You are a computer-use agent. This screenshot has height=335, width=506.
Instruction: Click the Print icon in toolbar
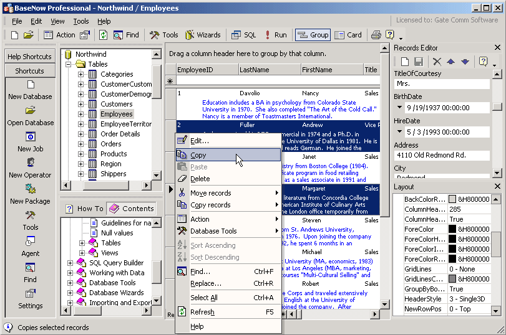tap(376, 35)
